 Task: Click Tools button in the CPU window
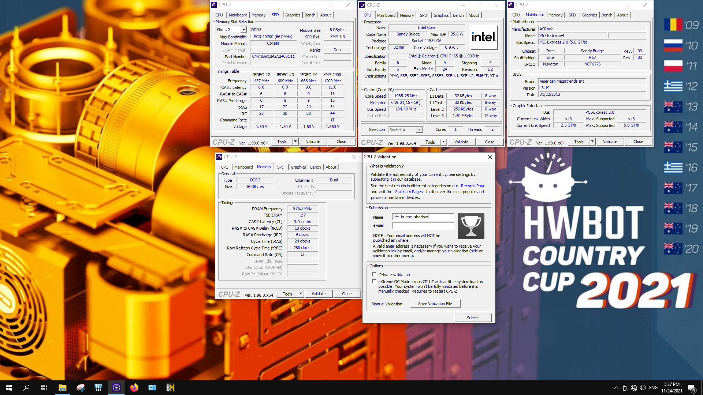pyautogui.click(x=430, y=142)
